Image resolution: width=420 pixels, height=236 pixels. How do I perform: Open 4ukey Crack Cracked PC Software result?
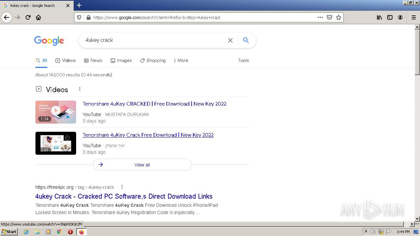124,196
